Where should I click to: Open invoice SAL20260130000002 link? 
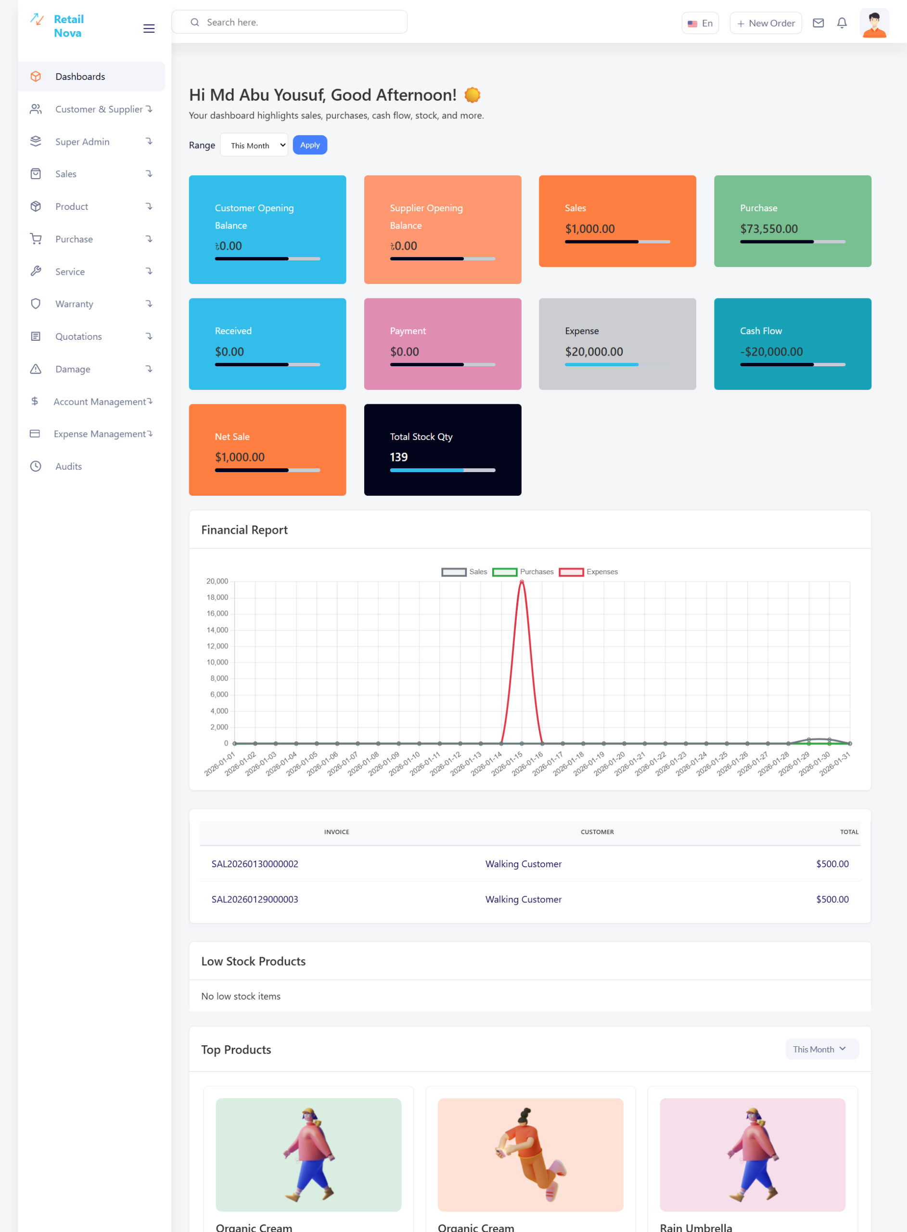255,864
